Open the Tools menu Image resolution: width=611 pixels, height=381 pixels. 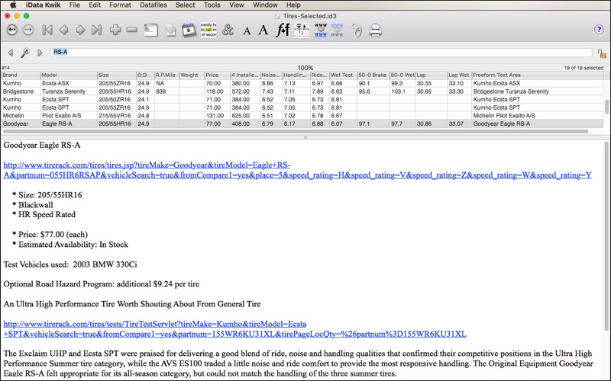212,5
